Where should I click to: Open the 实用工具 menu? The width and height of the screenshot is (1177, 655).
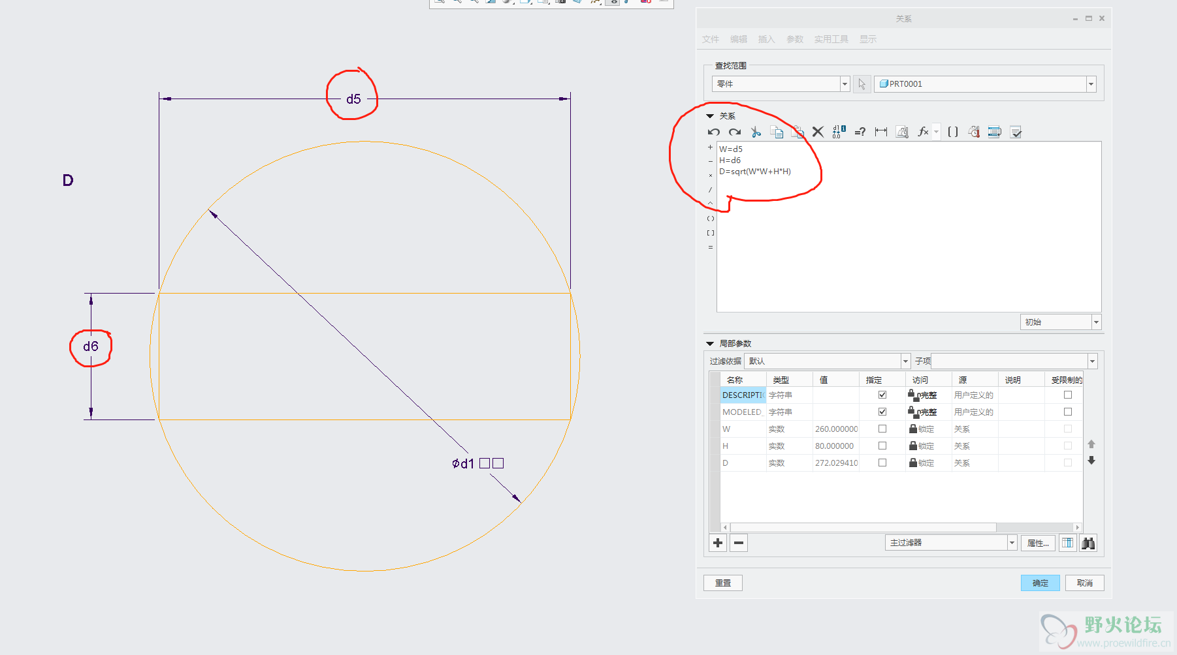(x=831, y=39)
